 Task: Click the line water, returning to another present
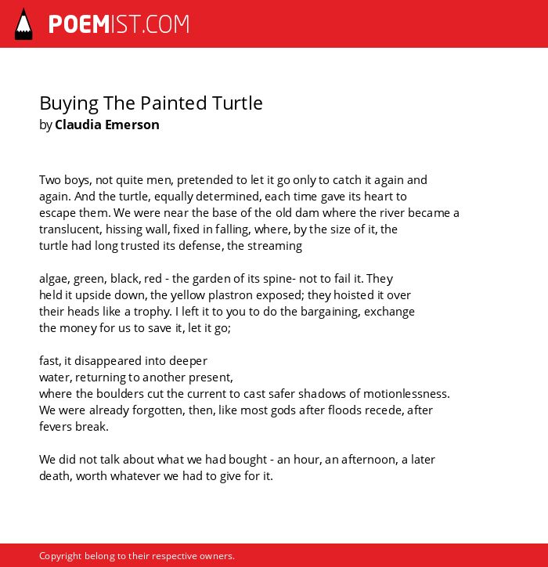pyautogui.click(x=136, y=377)
